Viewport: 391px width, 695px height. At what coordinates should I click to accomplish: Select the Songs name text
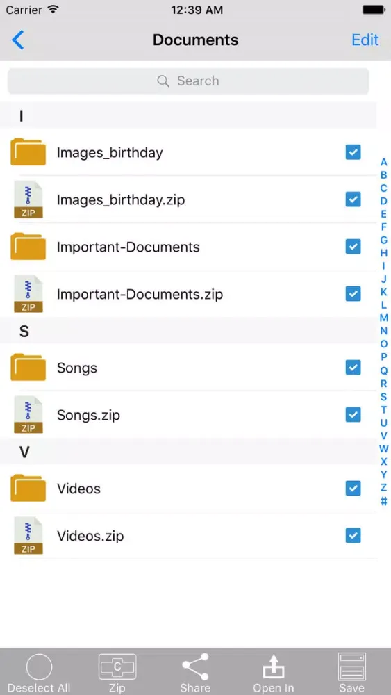click(x=77, y=368)
